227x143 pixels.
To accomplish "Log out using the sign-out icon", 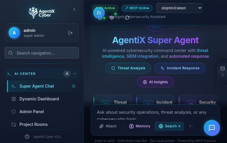I will pos(70,33).
